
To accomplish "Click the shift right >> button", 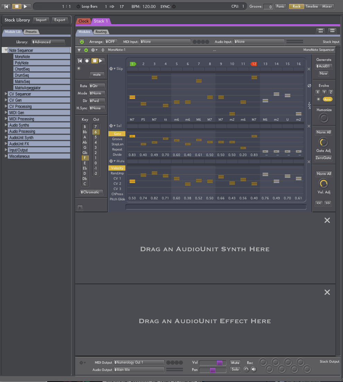I will pos(328,203).
